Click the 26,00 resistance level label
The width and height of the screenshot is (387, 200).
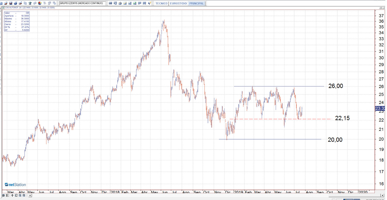336,86
